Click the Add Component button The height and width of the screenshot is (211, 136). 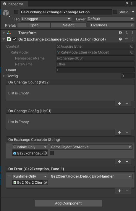point(68,203)
